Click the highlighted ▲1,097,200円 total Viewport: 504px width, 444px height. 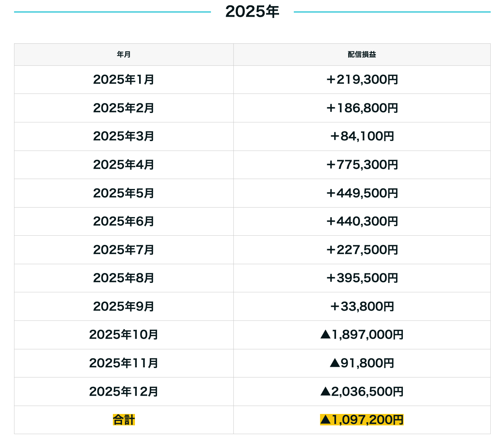[362, 420]
